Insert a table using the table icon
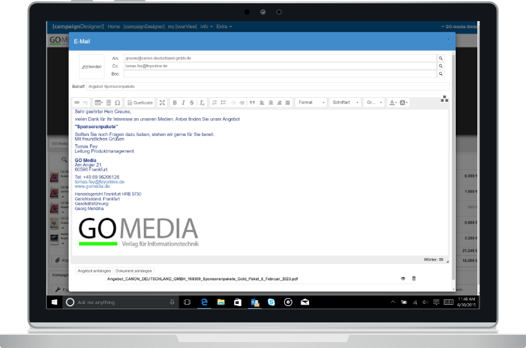This screenshot has height=348, width=526. tap(99, 102)
